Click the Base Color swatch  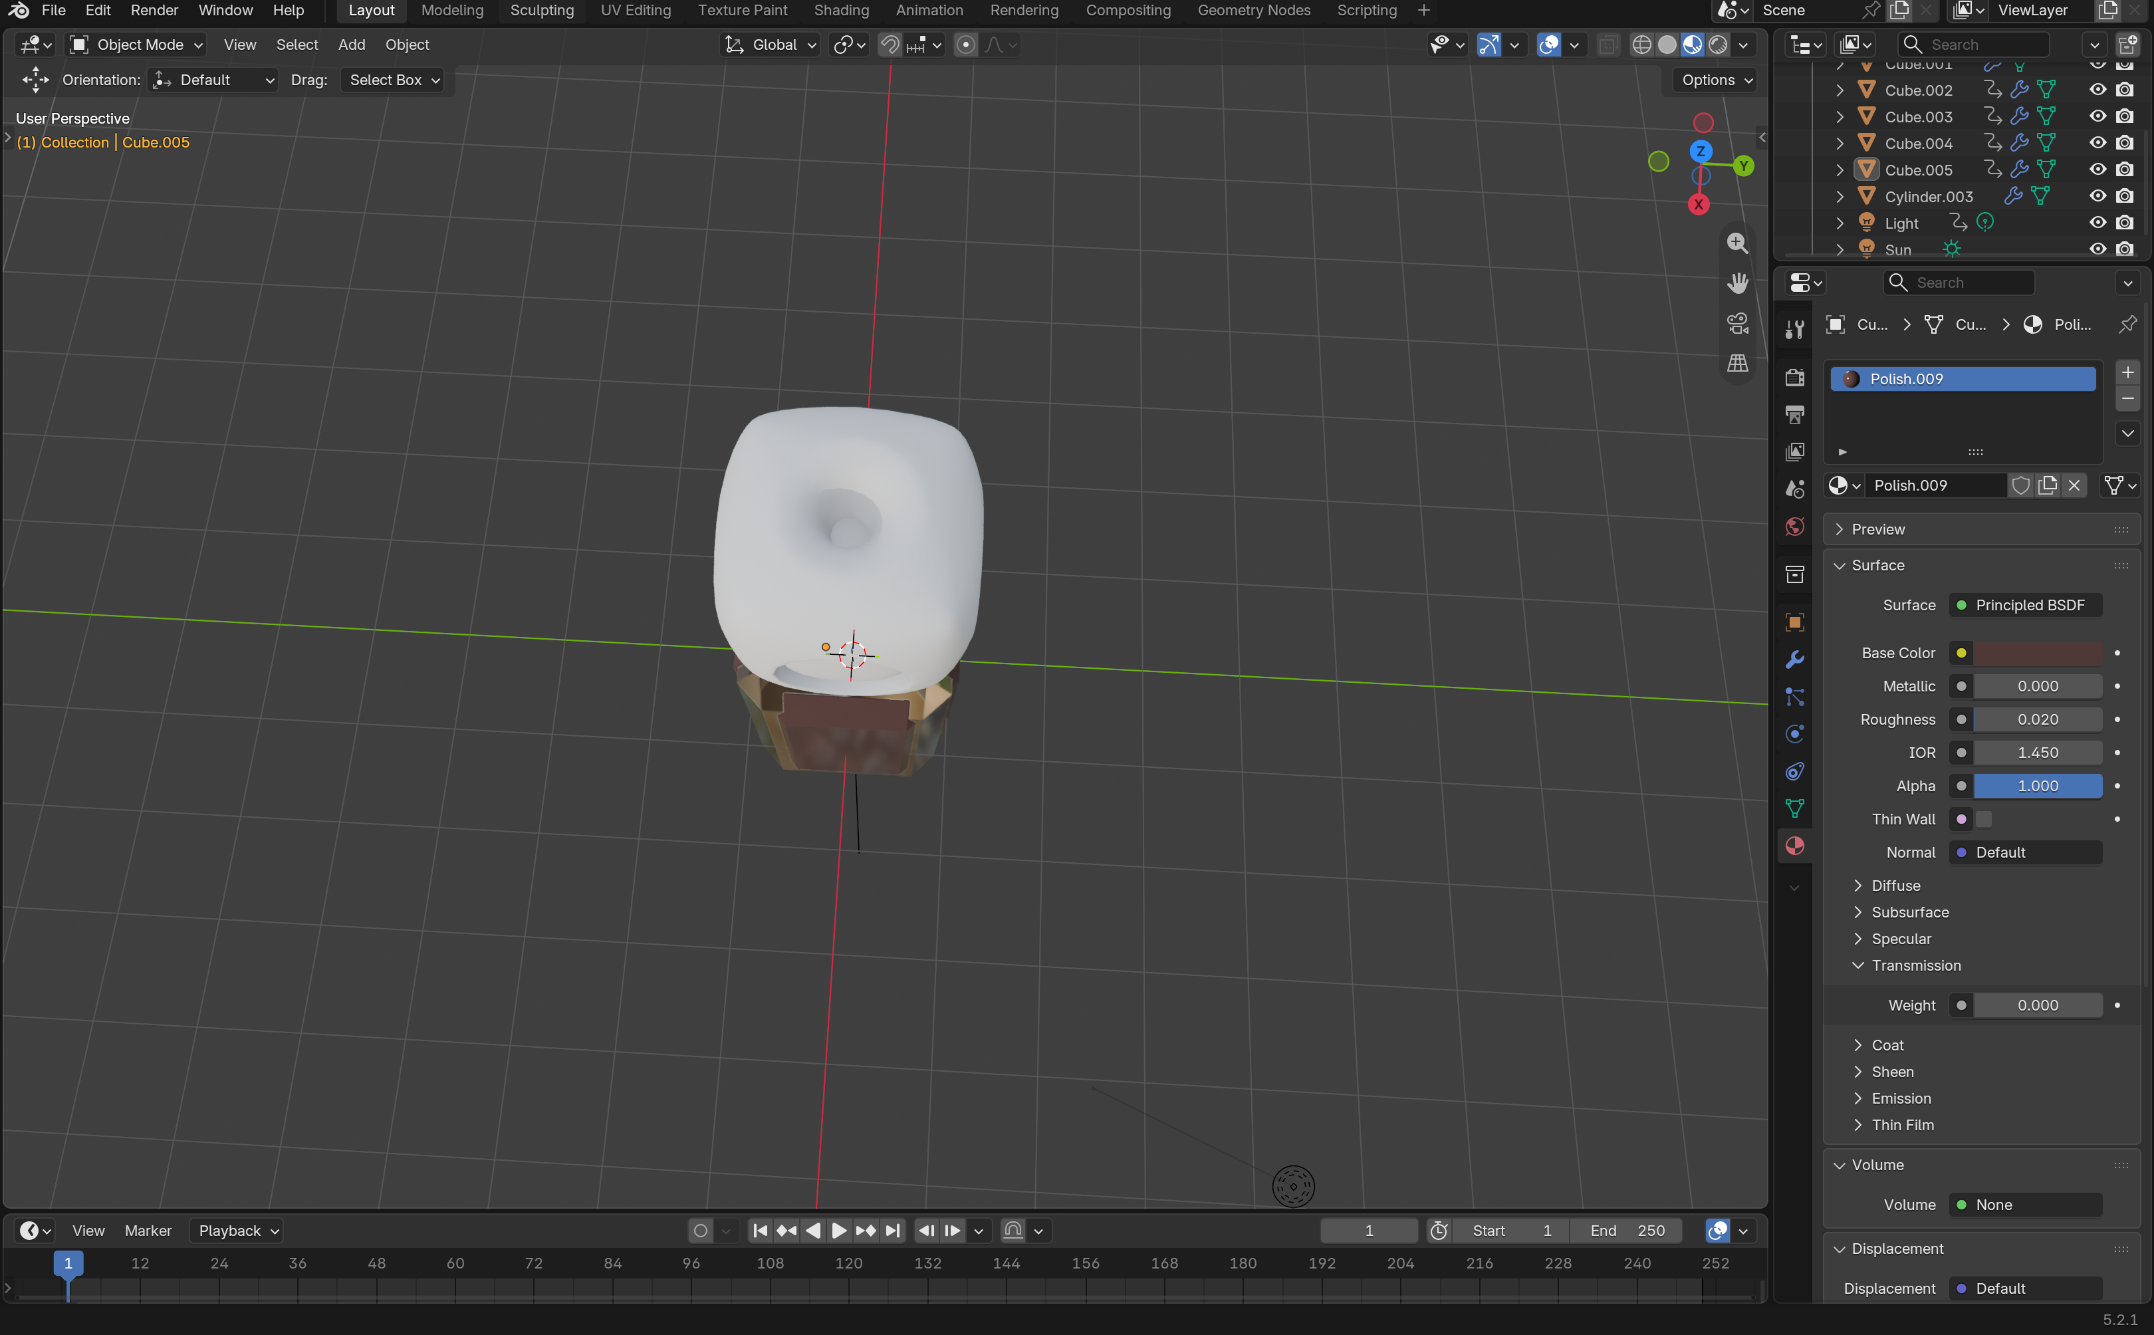point(2036,652)
